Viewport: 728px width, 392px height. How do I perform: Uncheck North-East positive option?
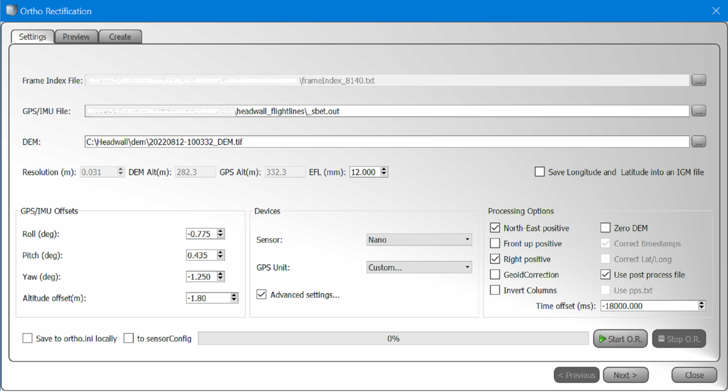tap(495, 228)
